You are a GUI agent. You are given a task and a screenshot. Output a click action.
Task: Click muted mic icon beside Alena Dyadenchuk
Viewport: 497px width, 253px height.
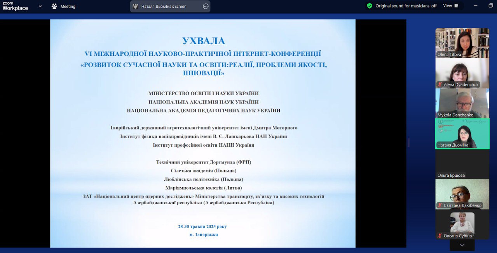(440, 84)
